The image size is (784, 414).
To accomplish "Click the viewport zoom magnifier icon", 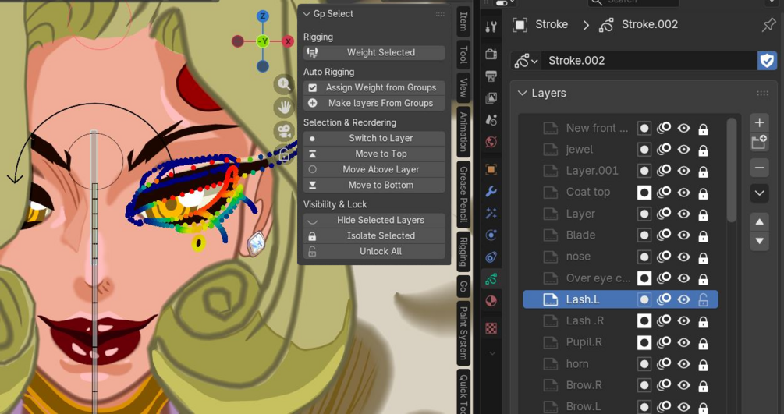I will pos(284,84).
